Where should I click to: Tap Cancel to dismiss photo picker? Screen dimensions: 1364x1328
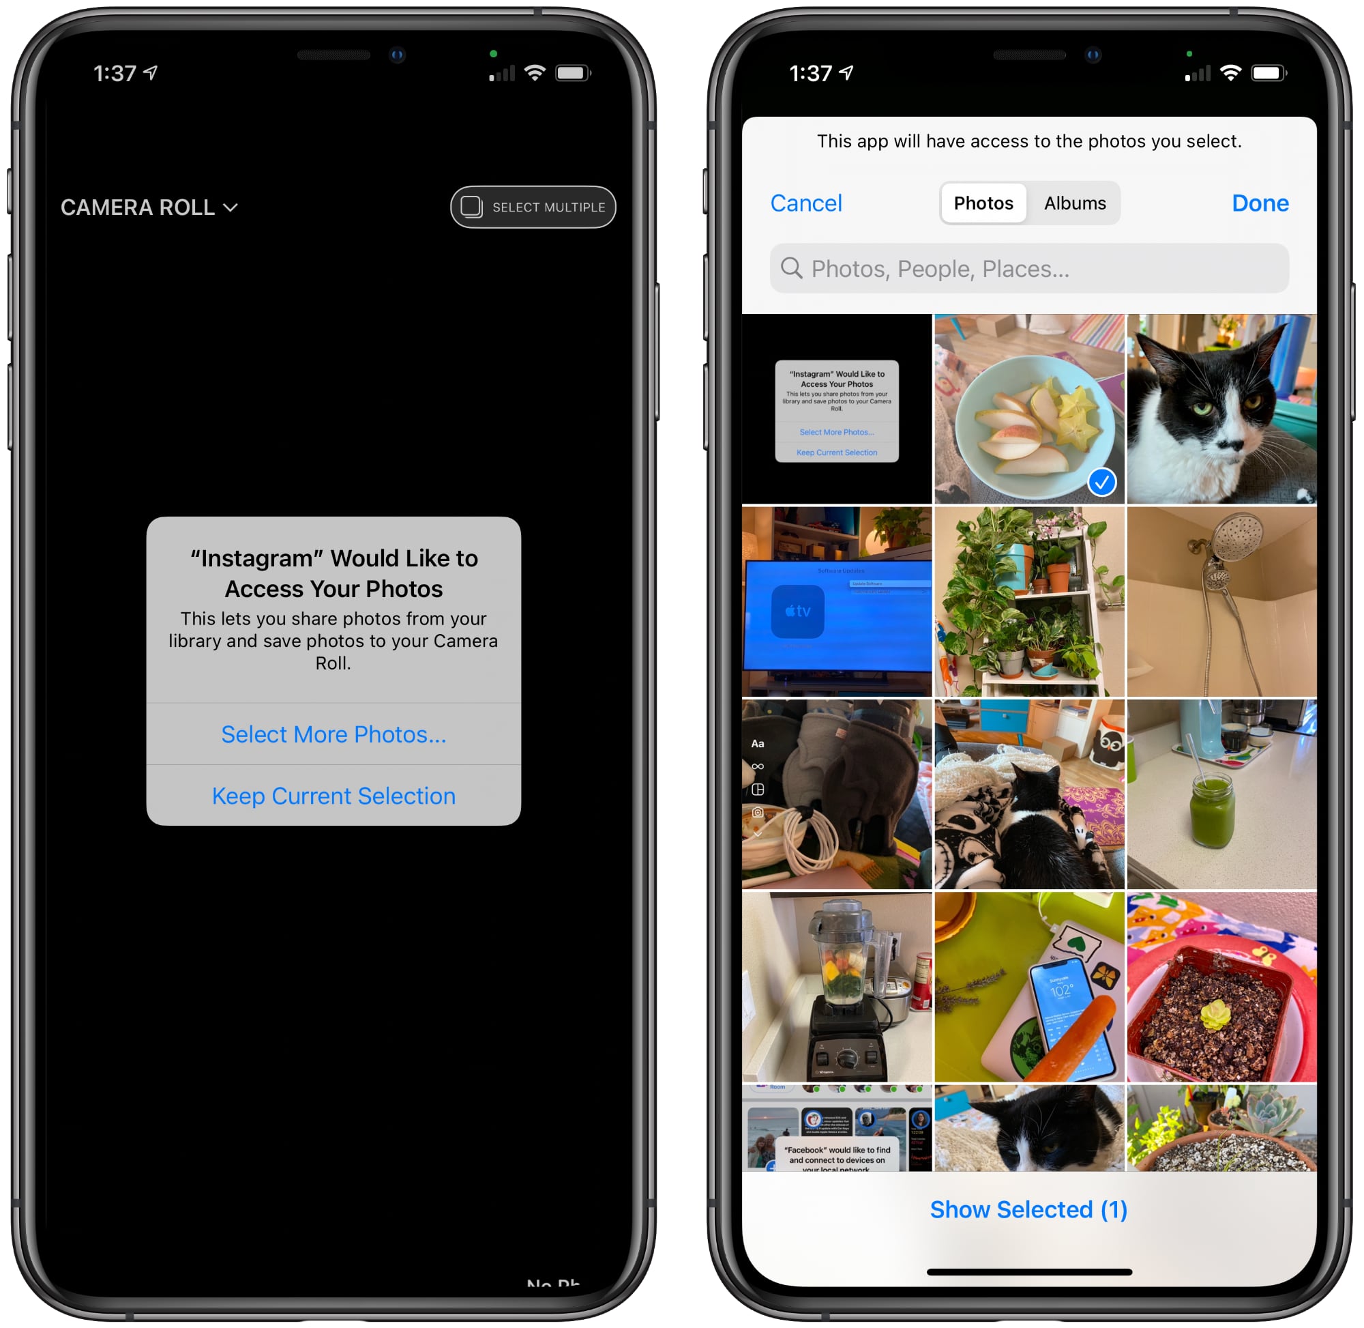tap(807, 201)
